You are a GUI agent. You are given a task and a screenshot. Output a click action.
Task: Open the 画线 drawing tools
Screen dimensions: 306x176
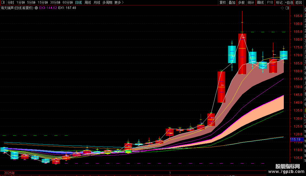(260, 2)
